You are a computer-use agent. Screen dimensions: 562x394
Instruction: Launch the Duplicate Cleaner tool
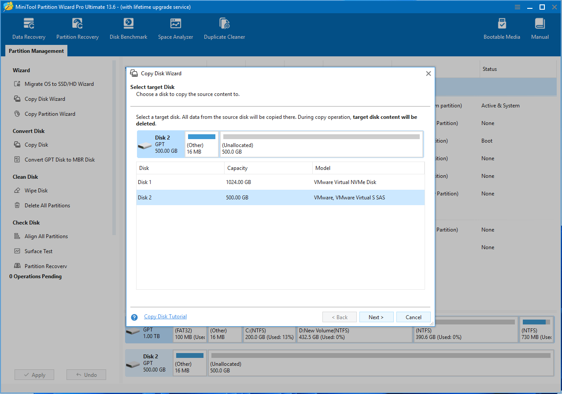[x=224, y=29]
